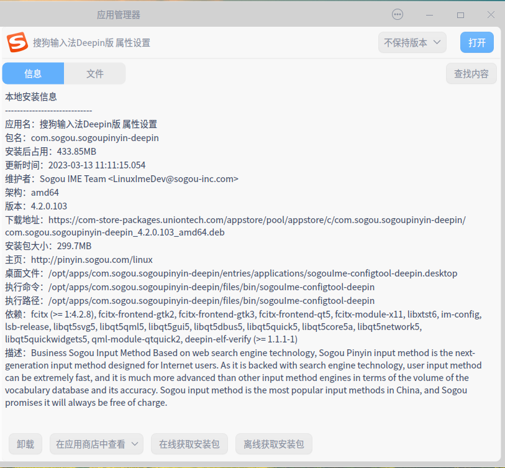Click the 应用名 line in the info list
The width and height of the screenshot is (505, 468).
(x=81, y=124)
